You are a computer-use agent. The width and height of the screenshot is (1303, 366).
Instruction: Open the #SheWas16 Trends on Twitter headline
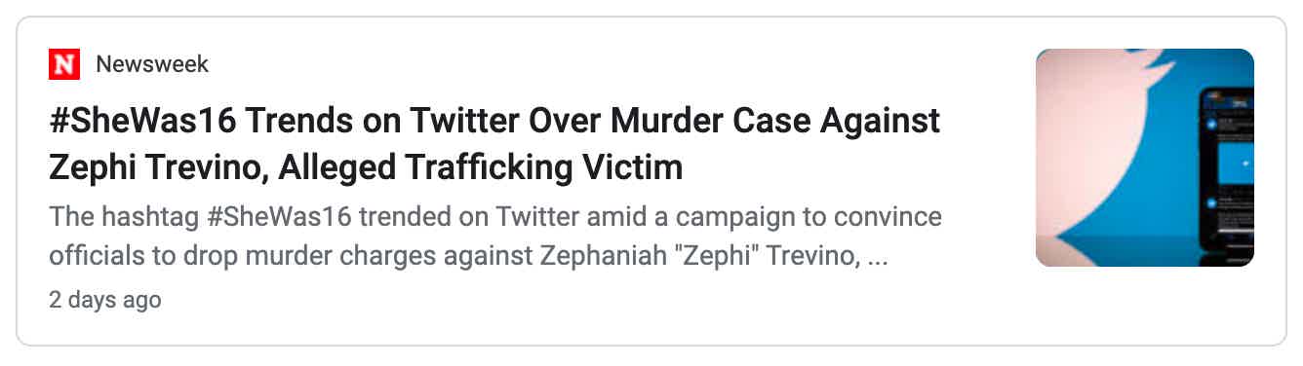(494, 144)
